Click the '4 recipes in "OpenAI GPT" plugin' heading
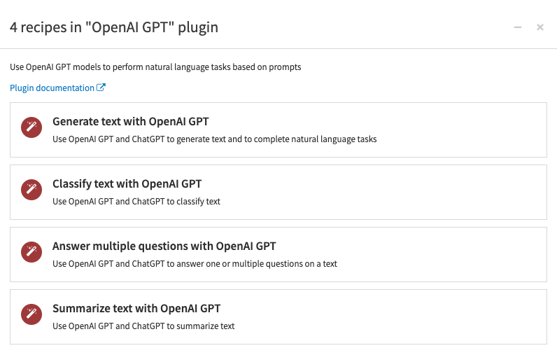 coord(113,27)
